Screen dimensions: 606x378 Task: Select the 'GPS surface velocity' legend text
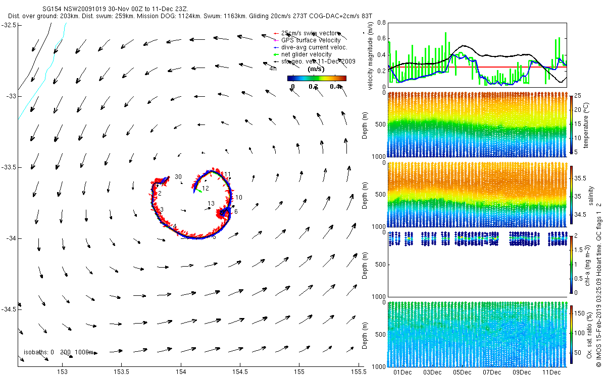(x=311, y=40)
